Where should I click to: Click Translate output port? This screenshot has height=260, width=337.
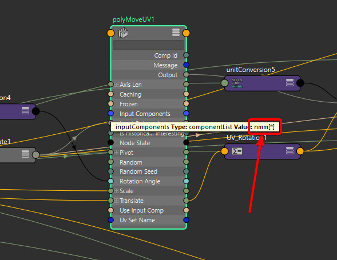coord(186,201)
